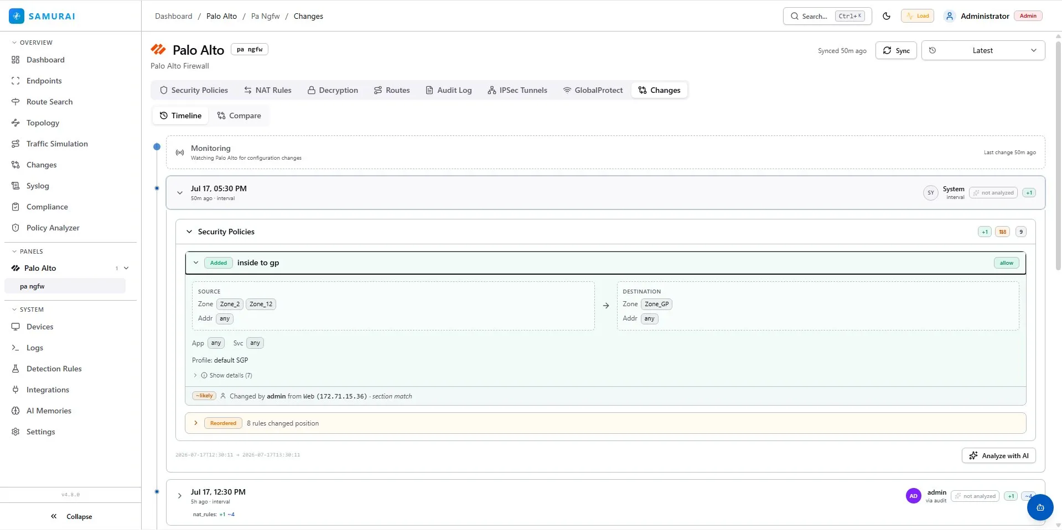Image resolution: width=1062 pixels, height=530 pixels.
Task: Open Syslog page
Action: point(38,186)
